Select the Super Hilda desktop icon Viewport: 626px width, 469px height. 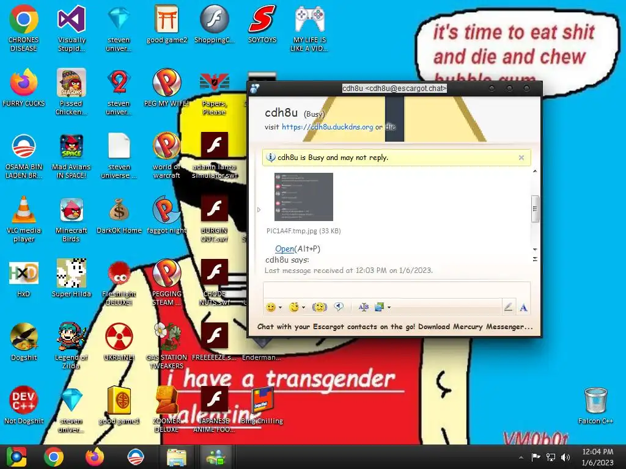[71, 278]
